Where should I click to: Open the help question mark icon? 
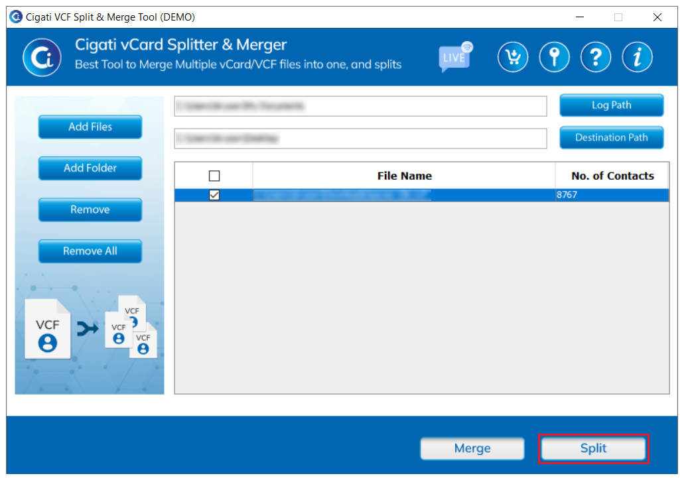pos(595,57)
